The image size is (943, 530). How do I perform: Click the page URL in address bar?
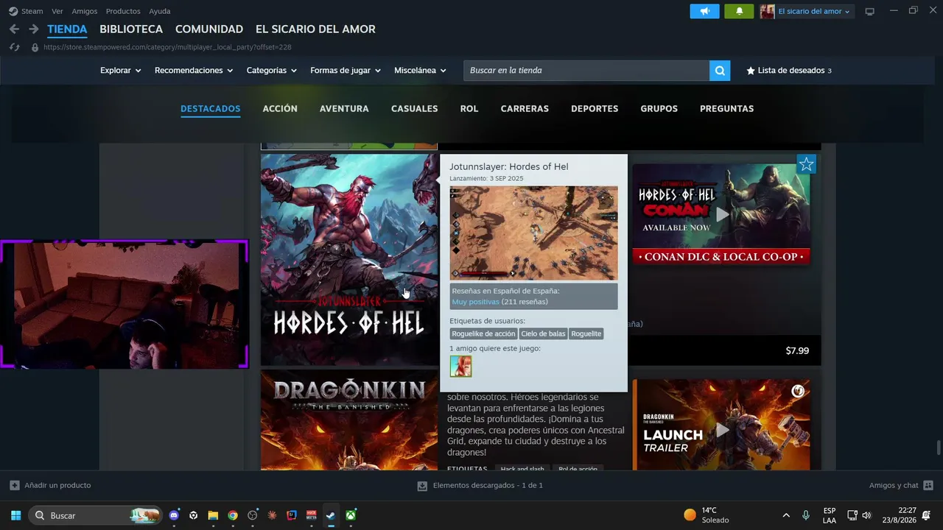coord(167,47)
